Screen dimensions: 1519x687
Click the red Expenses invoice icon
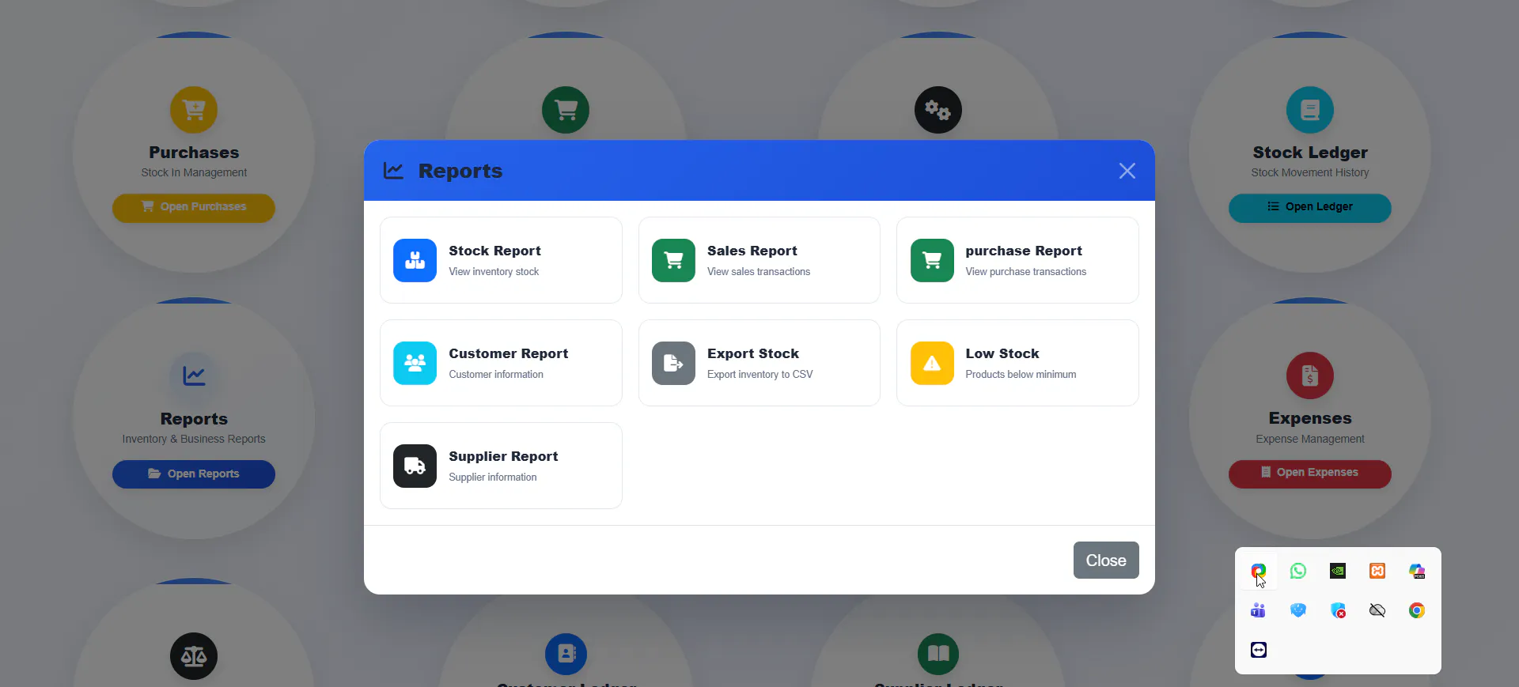pos(1310,376)
